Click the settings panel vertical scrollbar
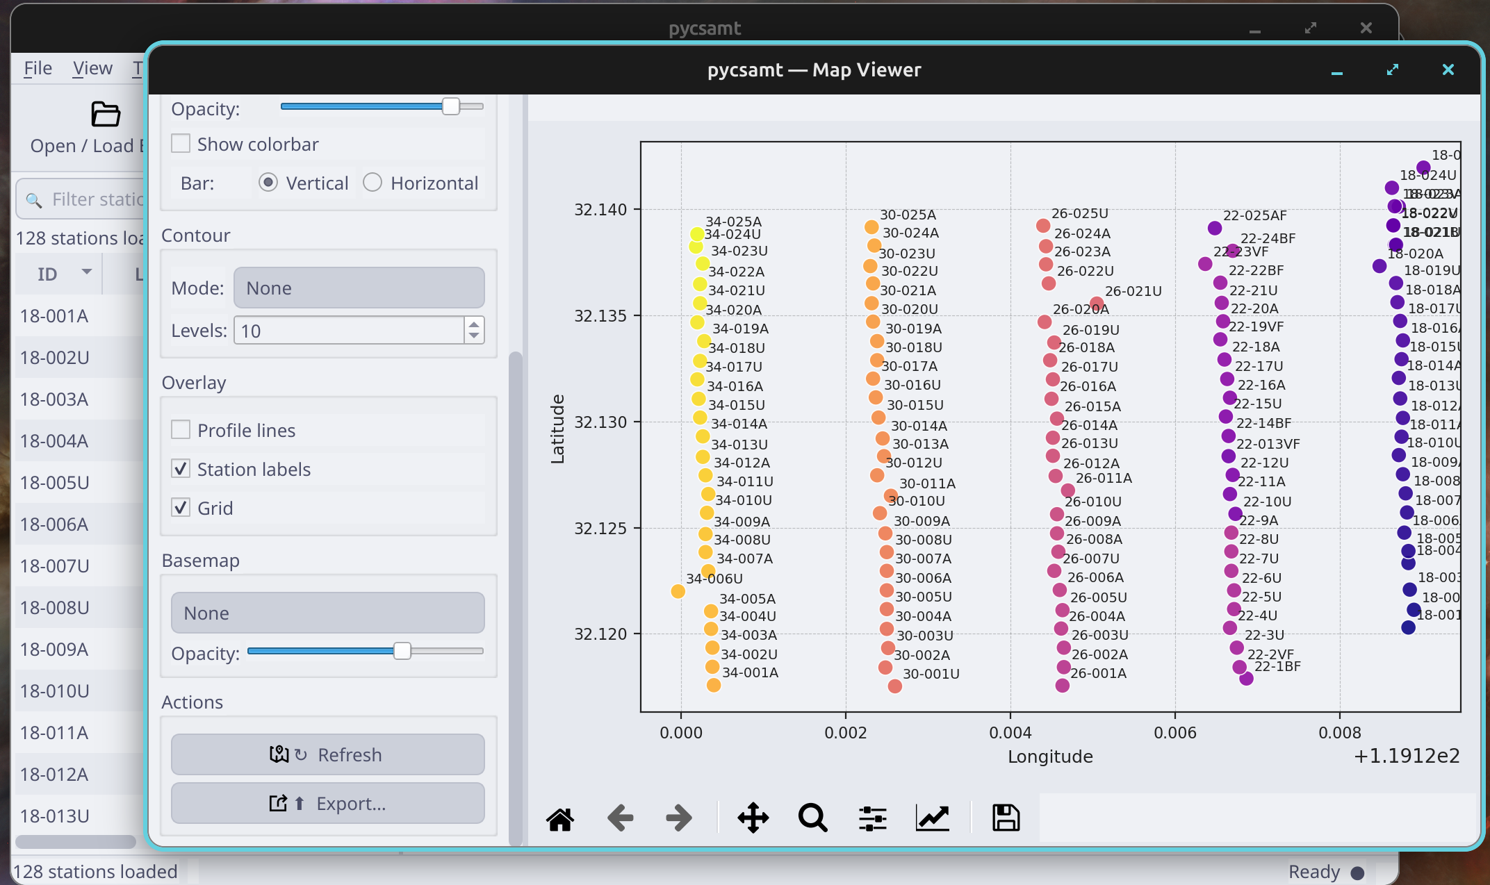The height and width of the screenshot is (885, 1490). coord(516,597)
